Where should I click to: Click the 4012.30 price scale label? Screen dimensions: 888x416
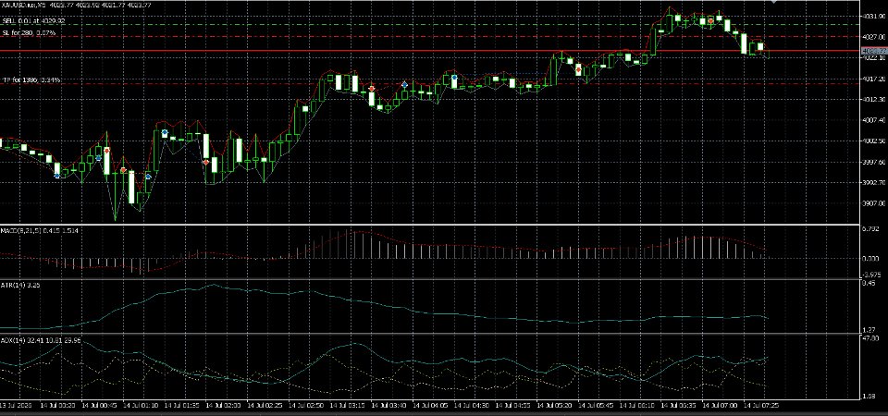[874, 100]
